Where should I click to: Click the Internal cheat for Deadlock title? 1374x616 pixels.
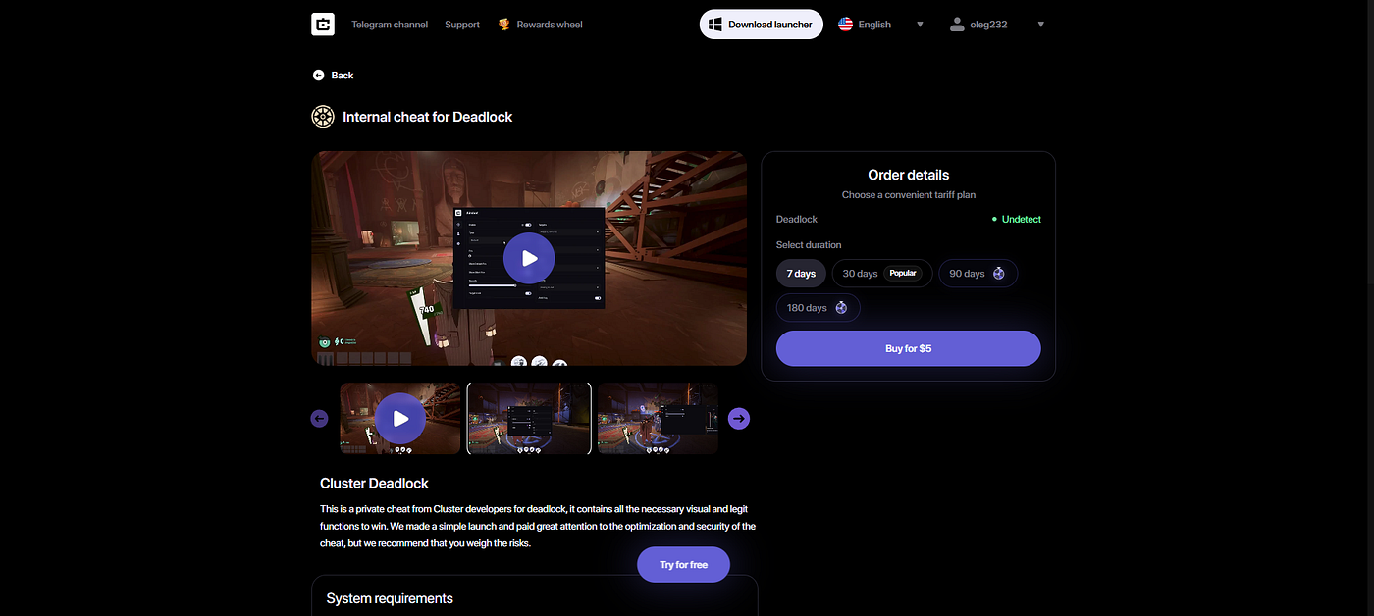tap(427, 117)
